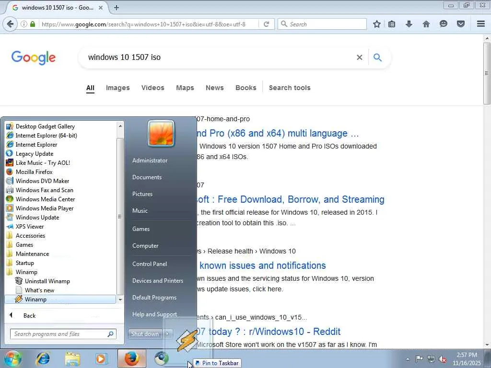Viewport: 491px width, 368px height.
Task: Open Control Panel from Start menu
Action: (150, 264)
